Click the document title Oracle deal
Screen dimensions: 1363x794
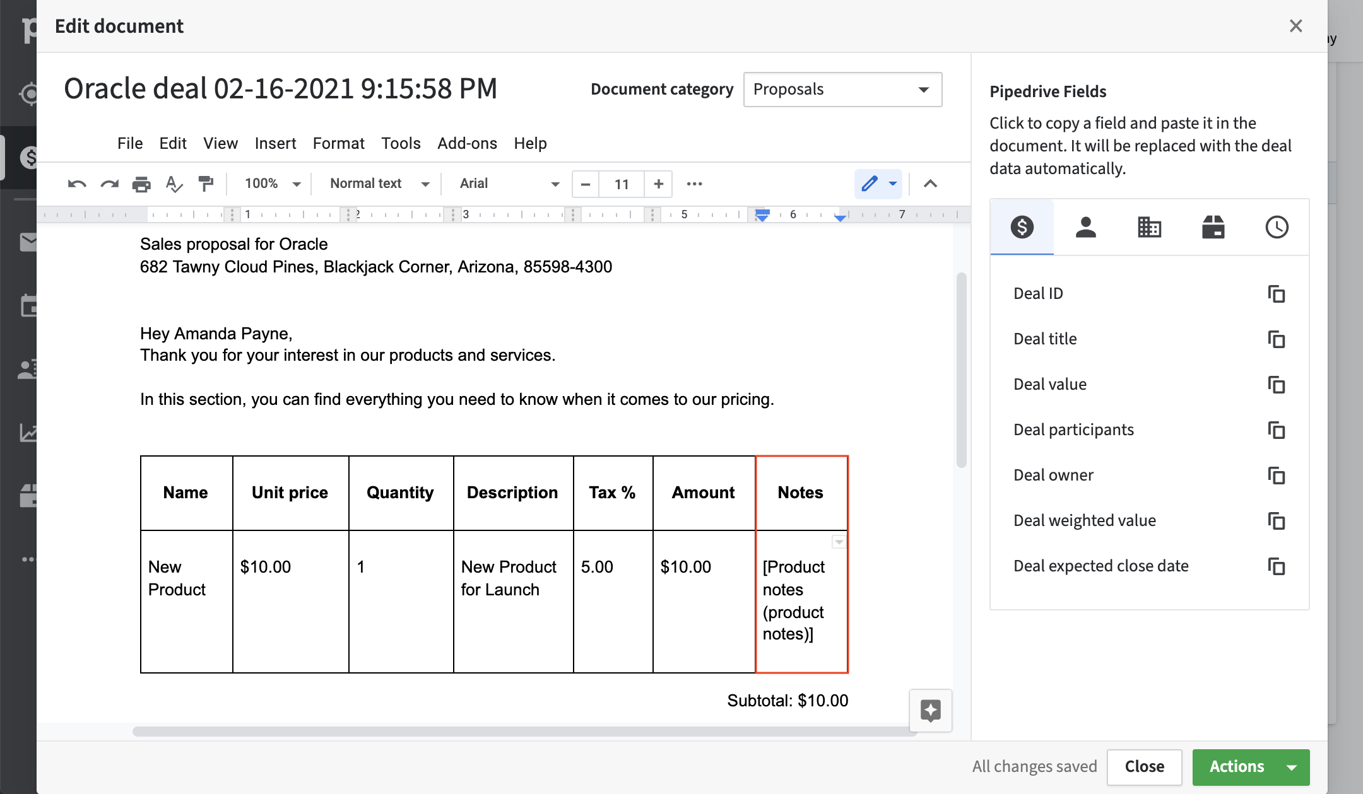click(x=280, y=89)
